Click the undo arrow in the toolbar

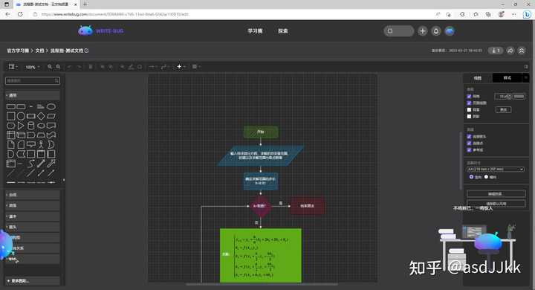pyautogui.click(x=70, y=67)
